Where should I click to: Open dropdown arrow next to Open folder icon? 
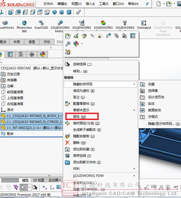[174, 4]
